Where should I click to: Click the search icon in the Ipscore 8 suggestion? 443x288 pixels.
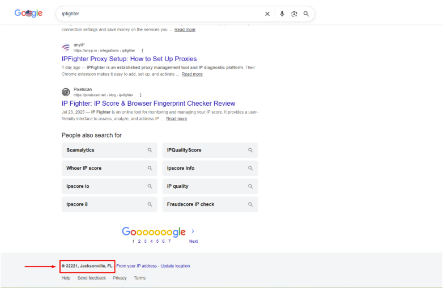click(150, 204)
